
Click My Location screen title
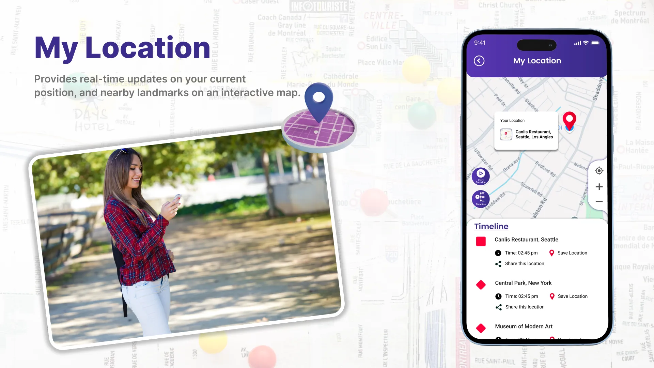pos(537,60)
